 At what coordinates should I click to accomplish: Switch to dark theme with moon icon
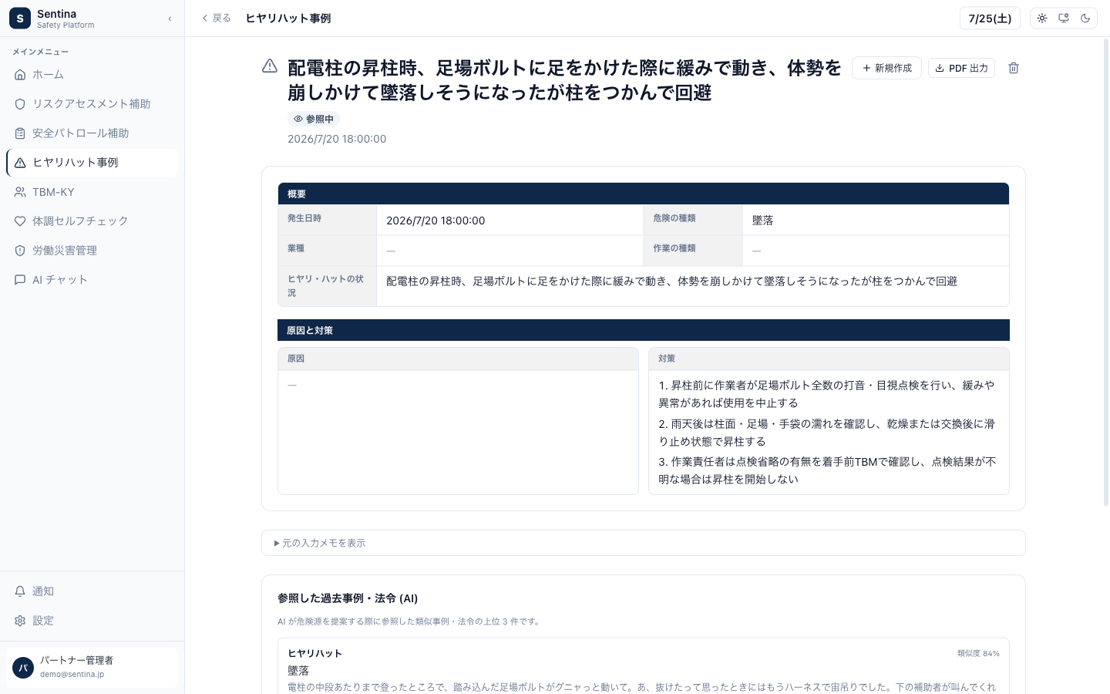(x=1085, y=19)
